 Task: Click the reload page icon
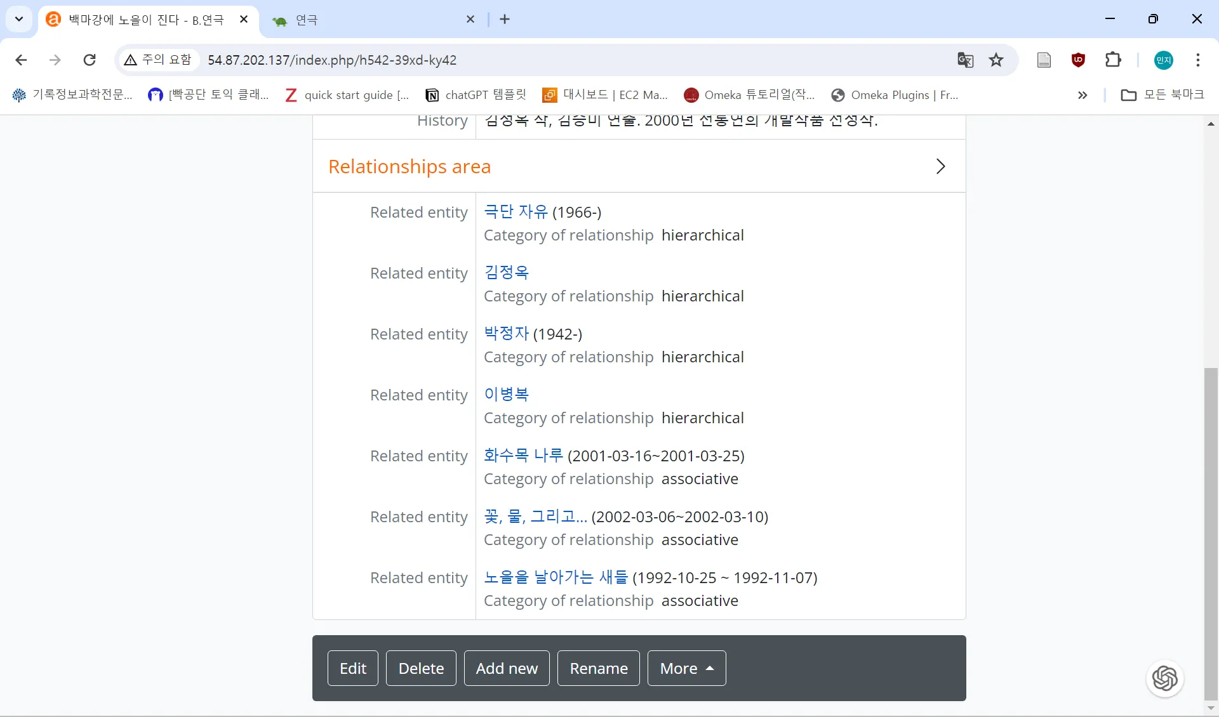pos(90,60)
